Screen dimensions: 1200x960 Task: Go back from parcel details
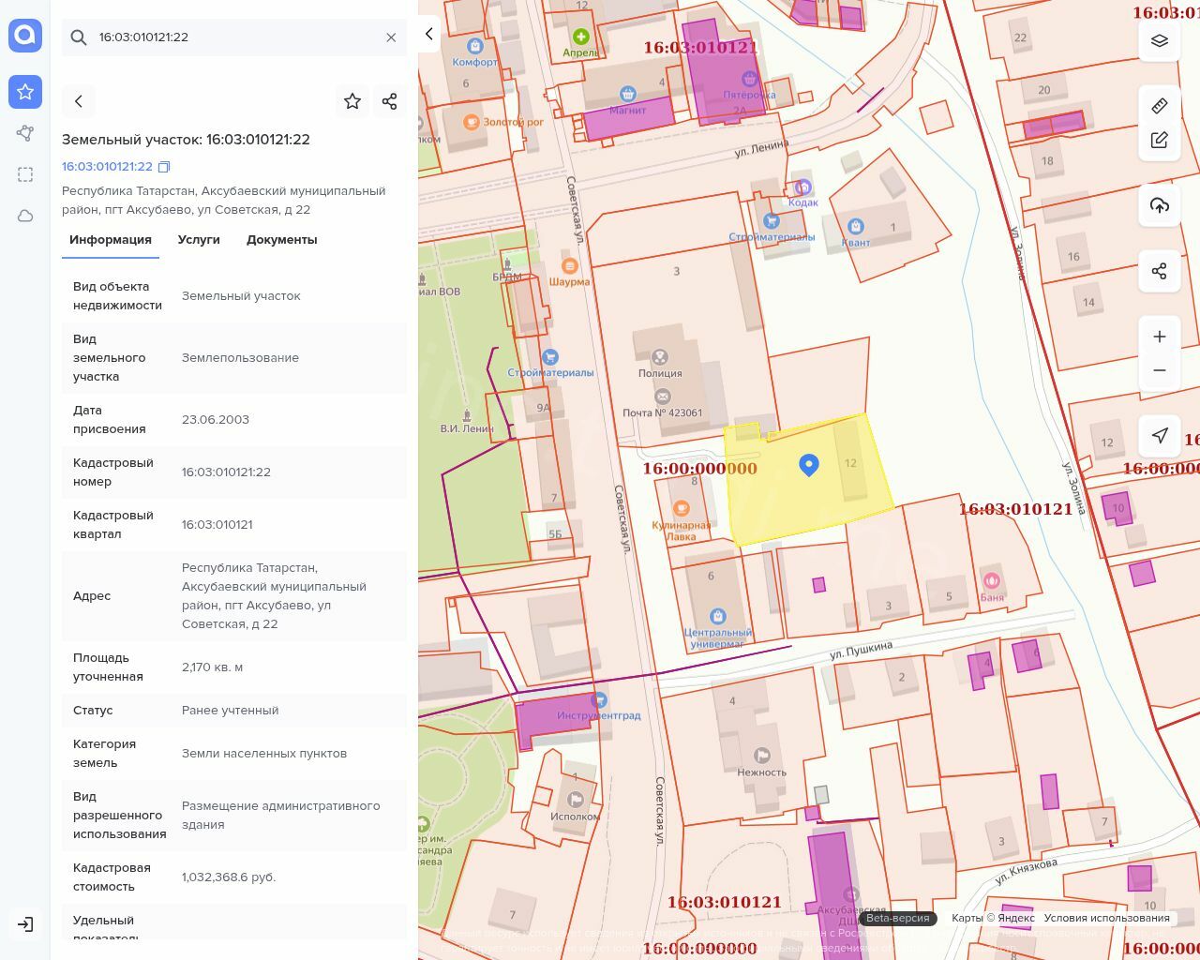(79, 101)
